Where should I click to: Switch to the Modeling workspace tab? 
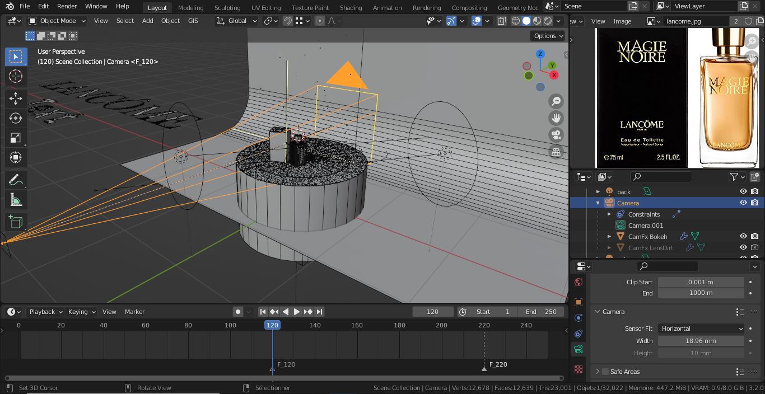(190, 8)
